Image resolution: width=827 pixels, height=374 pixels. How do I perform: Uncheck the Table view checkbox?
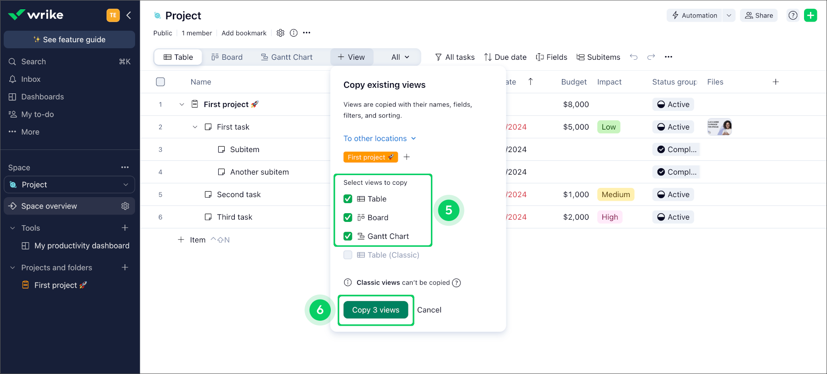348,199
